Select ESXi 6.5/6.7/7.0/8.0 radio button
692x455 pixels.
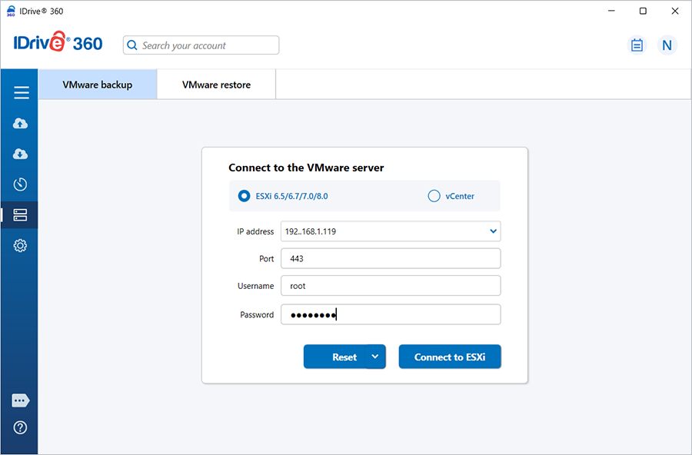[245, 196]
